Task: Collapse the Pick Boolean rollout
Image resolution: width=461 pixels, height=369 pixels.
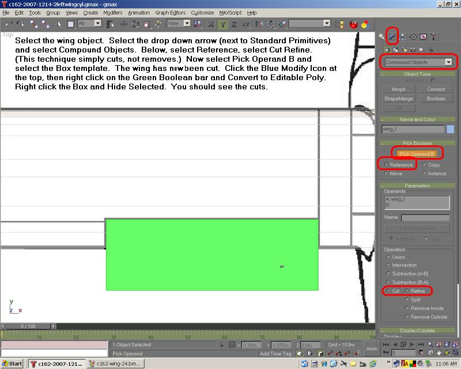Action: point(417,143)
